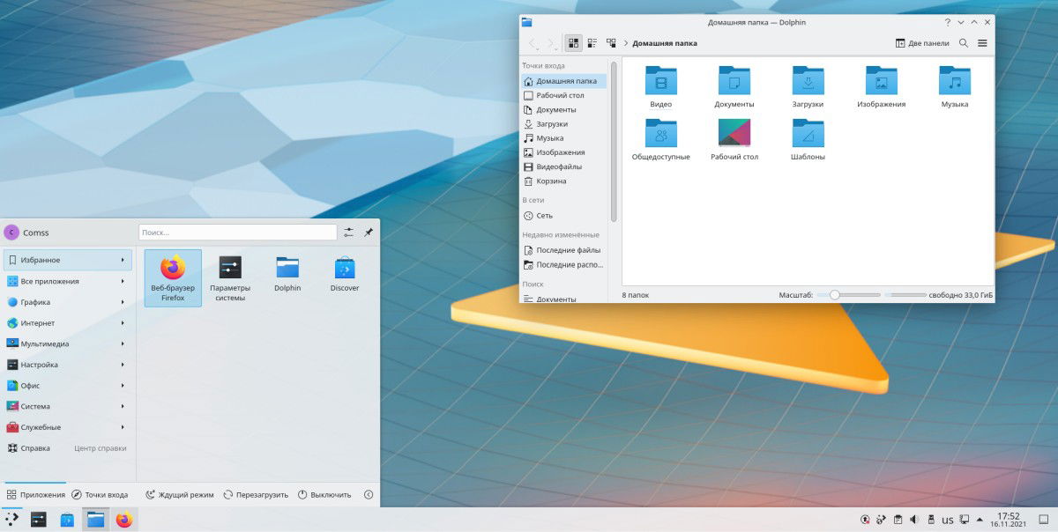Show more session actions arrow
Viewport: 1058px width, 532px height.
click(369, 495)
